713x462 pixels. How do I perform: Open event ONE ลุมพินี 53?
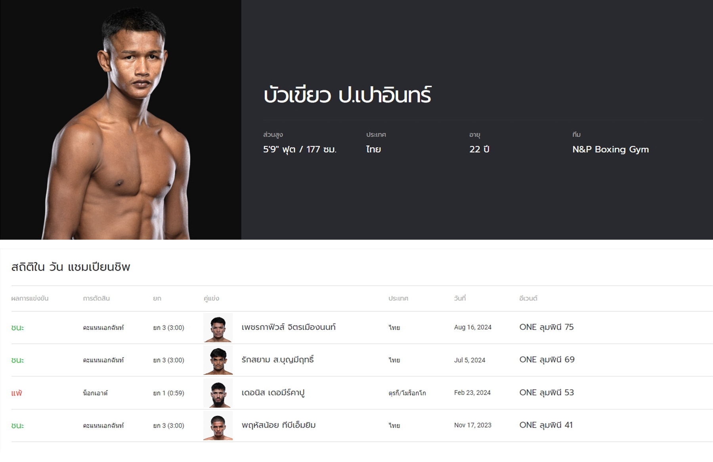tap(547, 392)
